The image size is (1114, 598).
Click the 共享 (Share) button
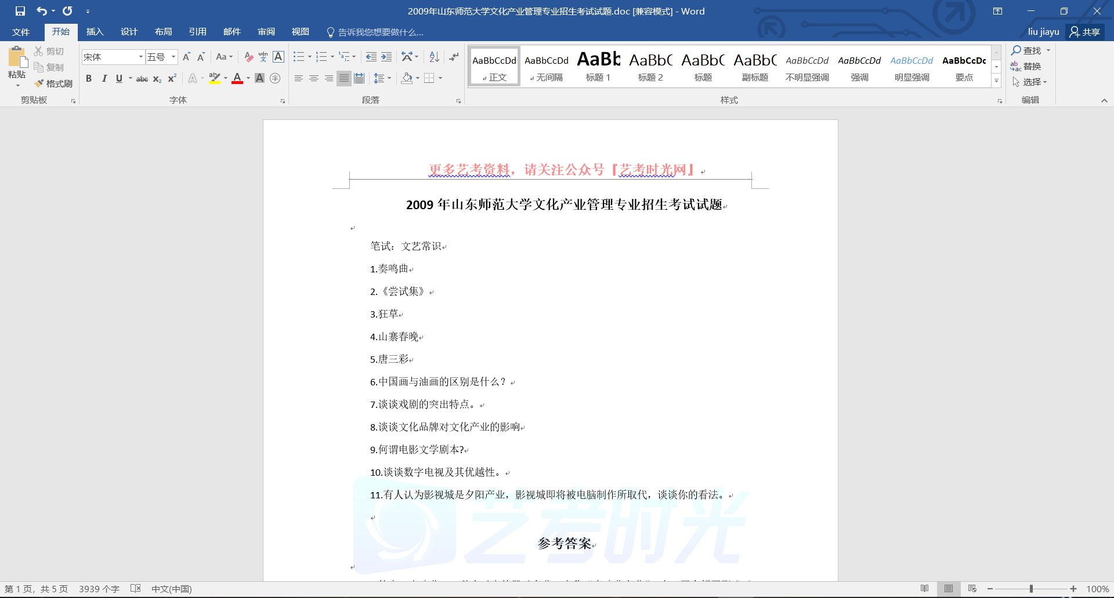1085,32
